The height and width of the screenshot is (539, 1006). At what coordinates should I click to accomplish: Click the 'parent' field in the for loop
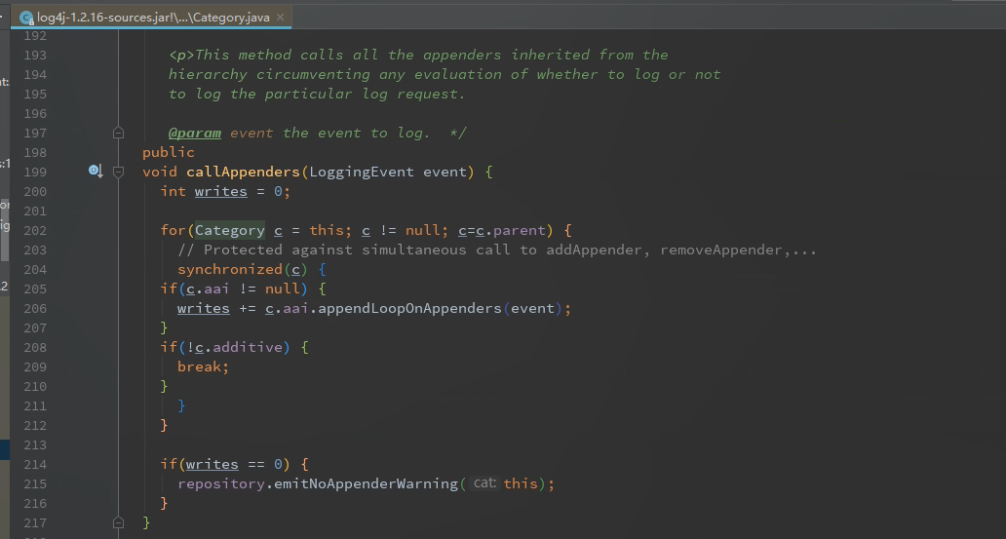[x=519, y=230]
